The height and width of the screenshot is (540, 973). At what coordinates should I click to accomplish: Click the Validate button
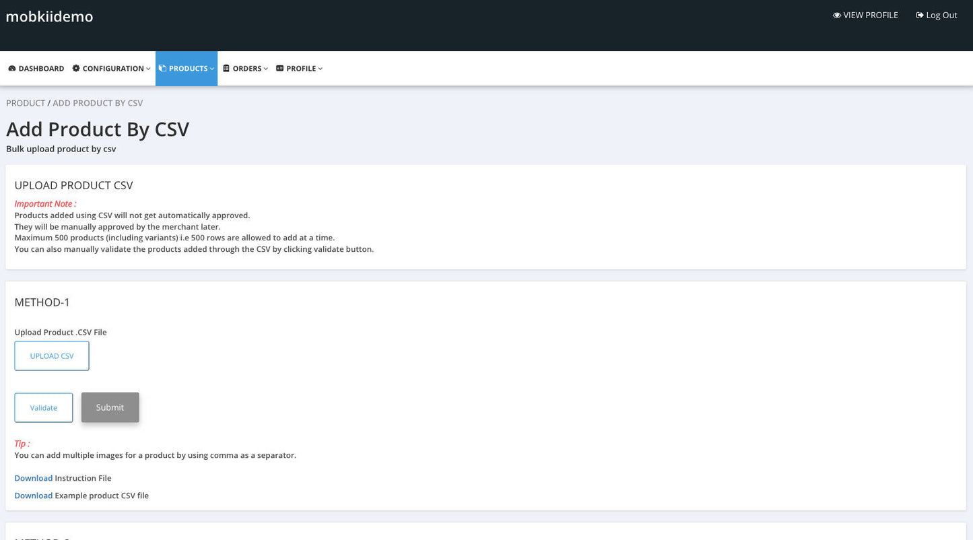44,408
